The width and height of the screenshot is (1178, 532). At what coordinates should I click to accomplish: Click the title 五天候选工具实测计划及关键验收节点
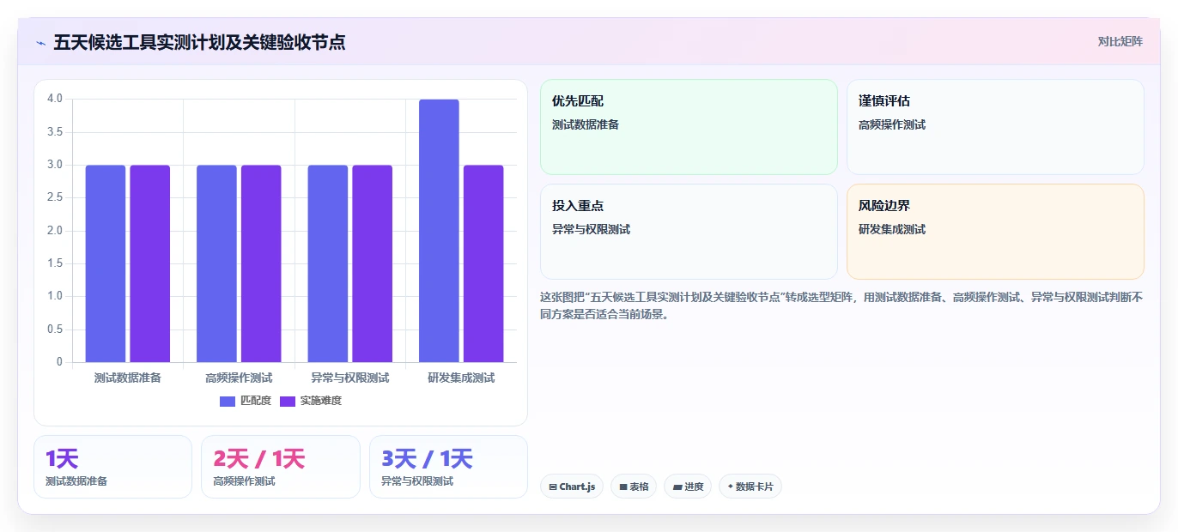pos(199,42)
